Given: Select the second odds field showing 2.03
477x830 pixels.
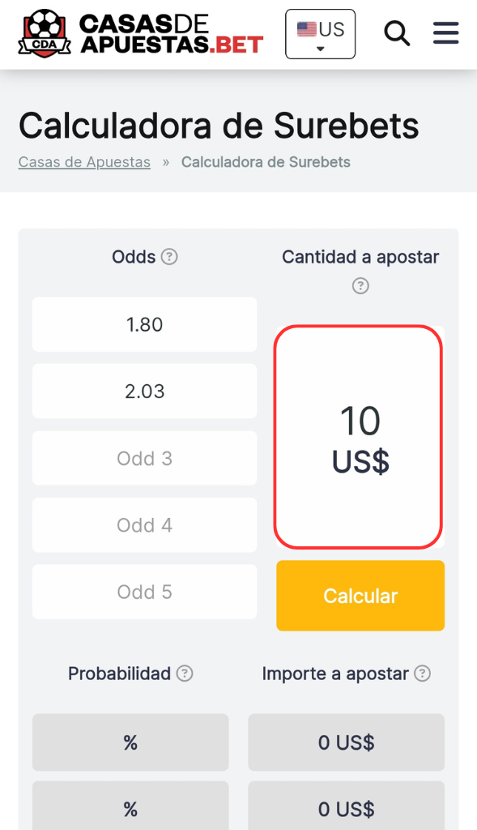Looking at the screenshot, I should pos(144,391).
